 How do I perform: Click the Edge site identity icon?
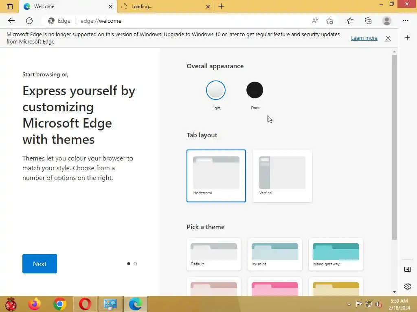(51, 21)
